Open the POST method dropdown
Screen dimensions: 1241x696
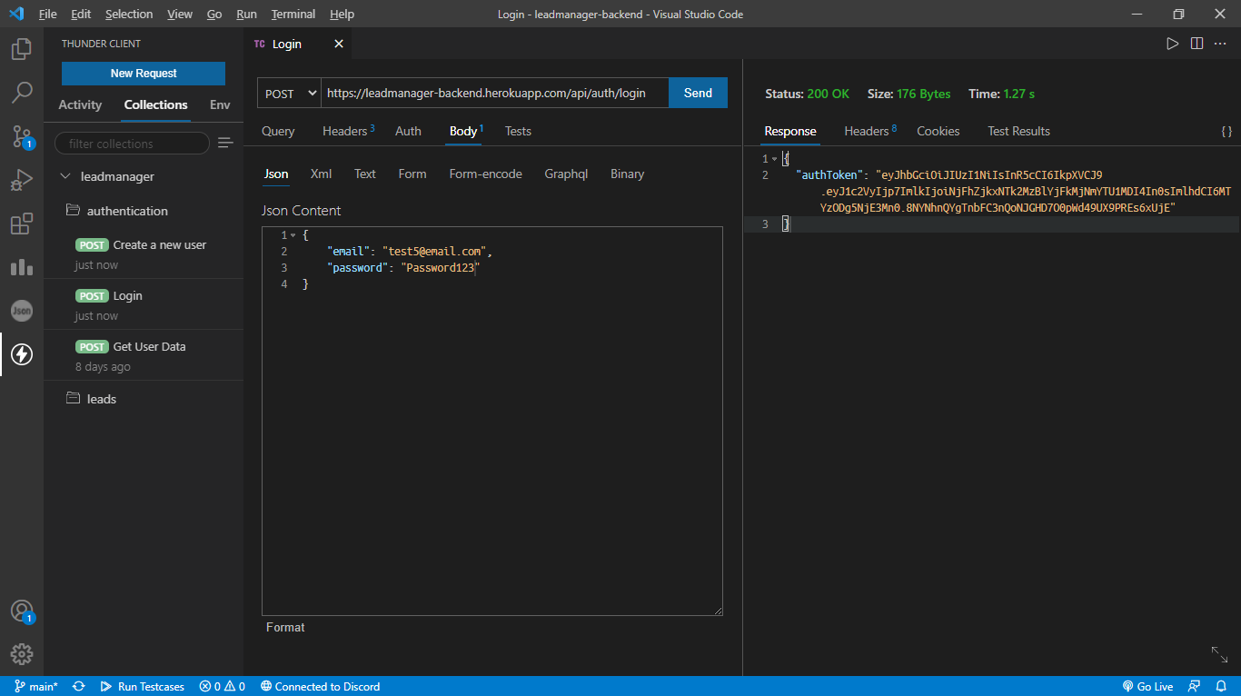[x=289, y=94]
